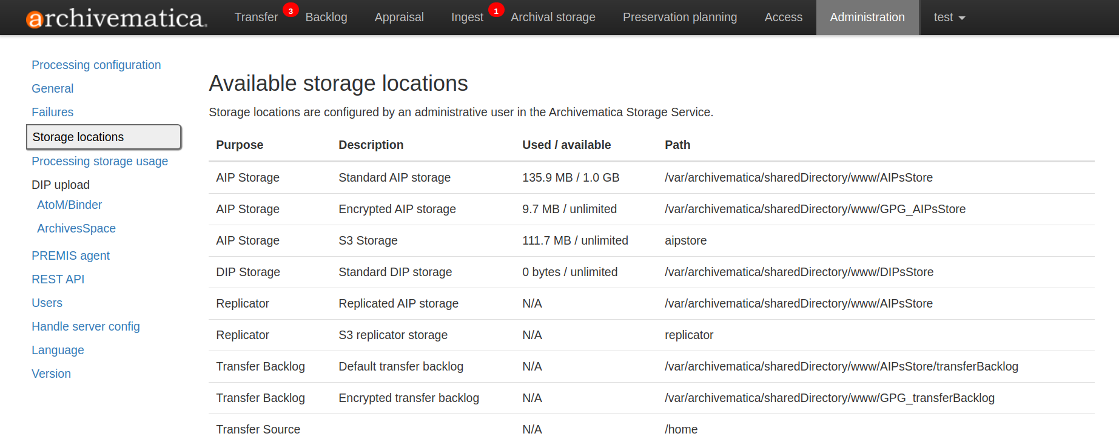1119x445 pixels.
Task: Select the Preservation planning tab
Action: pyautogui.click(x=679, y=18)
